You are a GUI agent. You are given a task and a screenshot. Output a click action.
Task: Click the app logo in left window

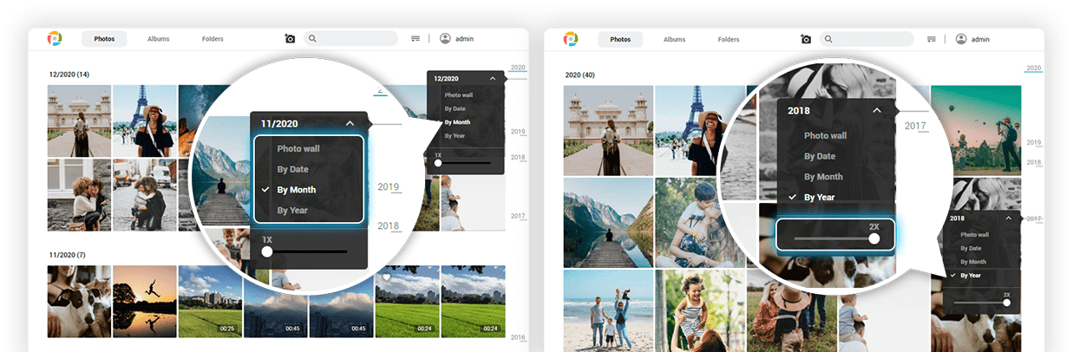[55, 39]
